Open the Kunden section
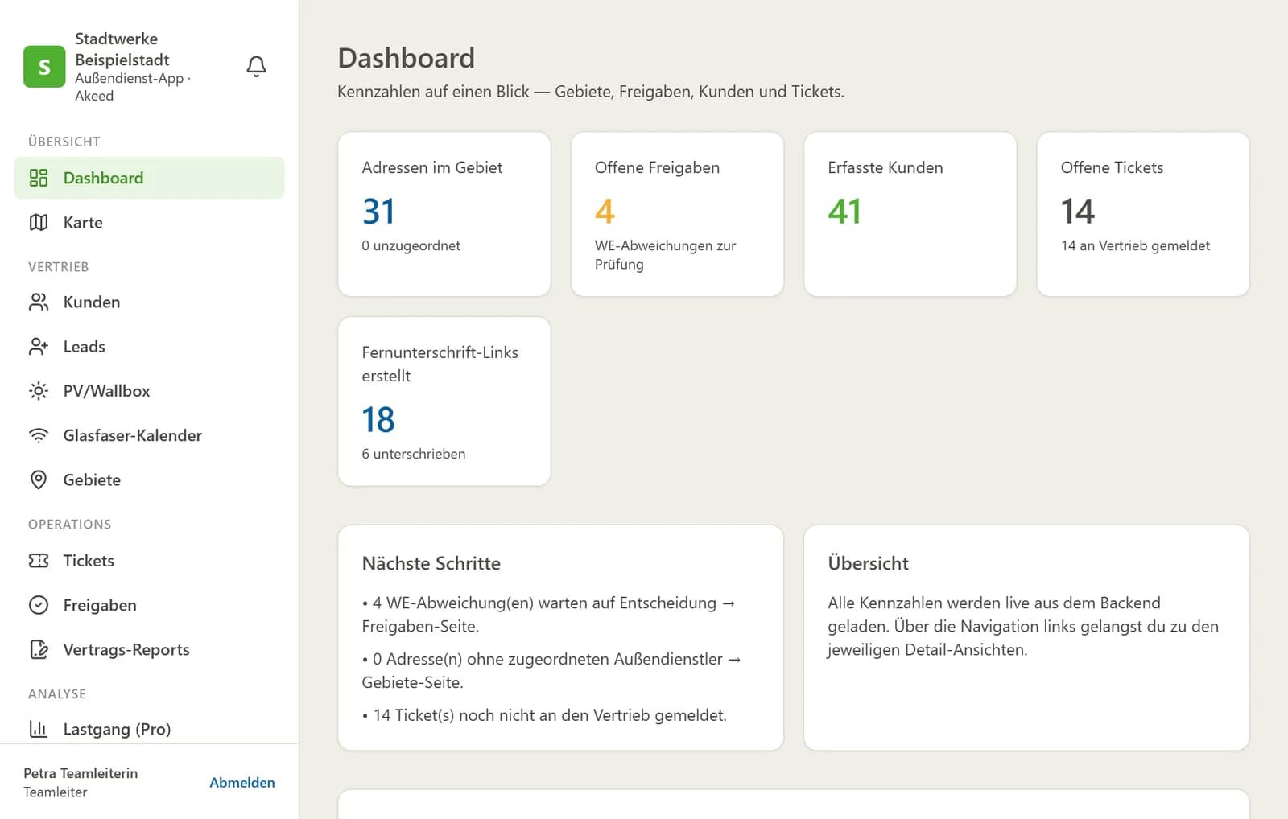The image size is (1288, 819). point(149,302)
